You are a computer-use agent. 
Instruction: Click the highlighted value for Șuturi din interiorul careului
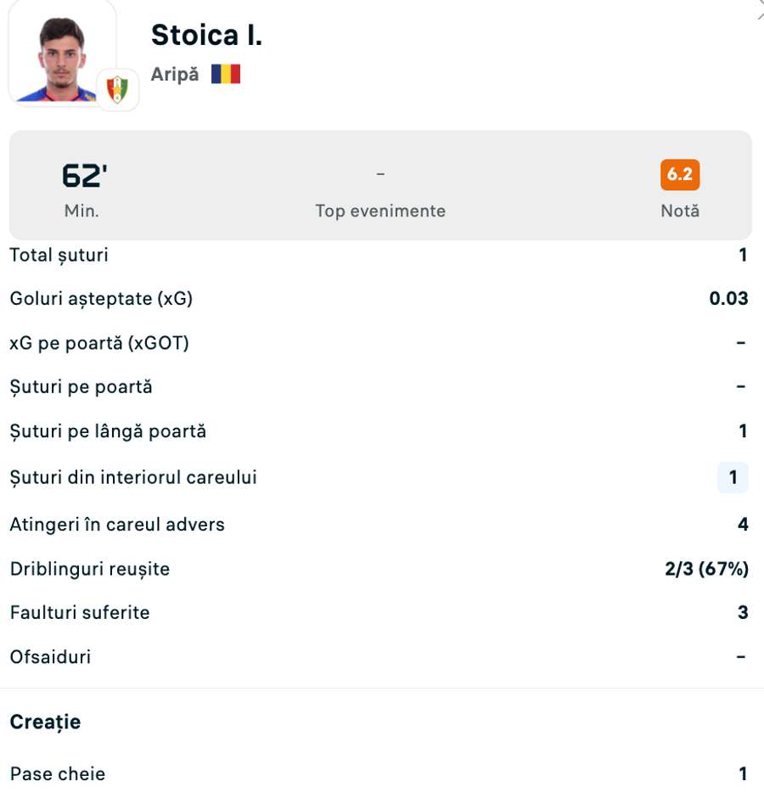[731, 478]
